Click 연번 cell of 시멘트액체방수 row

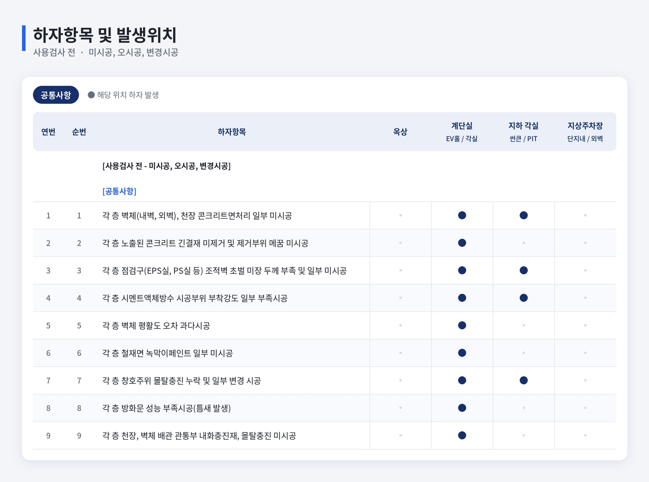(48, 298)
